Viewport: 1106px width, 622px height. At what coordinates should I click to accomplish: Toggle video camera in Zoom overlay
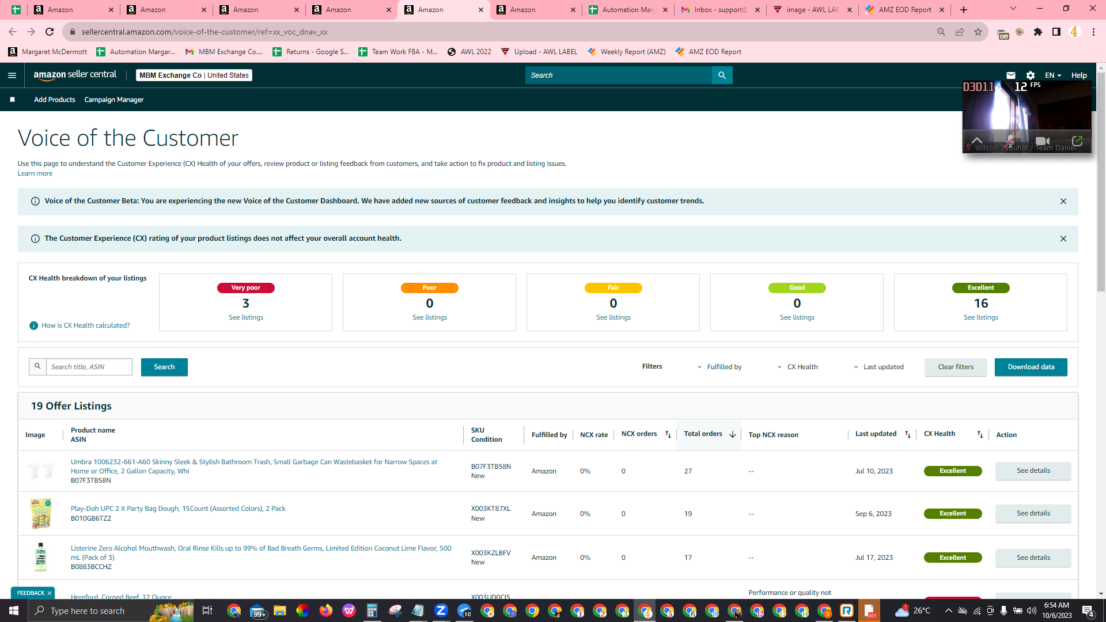pyautogui.click(x=1043, y=141)
